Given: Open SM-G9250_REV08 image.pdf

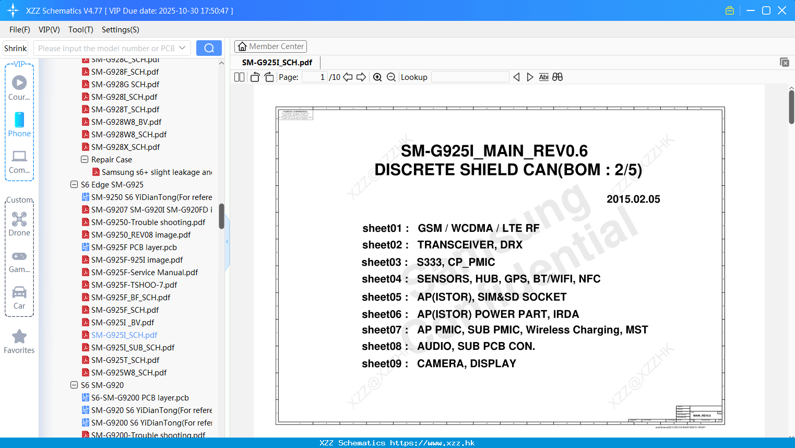Looking at the screenshot, I should coord(141,234).
